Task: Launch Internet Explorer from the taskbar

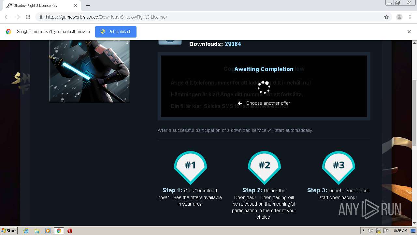Action: [x=26, y=231]
